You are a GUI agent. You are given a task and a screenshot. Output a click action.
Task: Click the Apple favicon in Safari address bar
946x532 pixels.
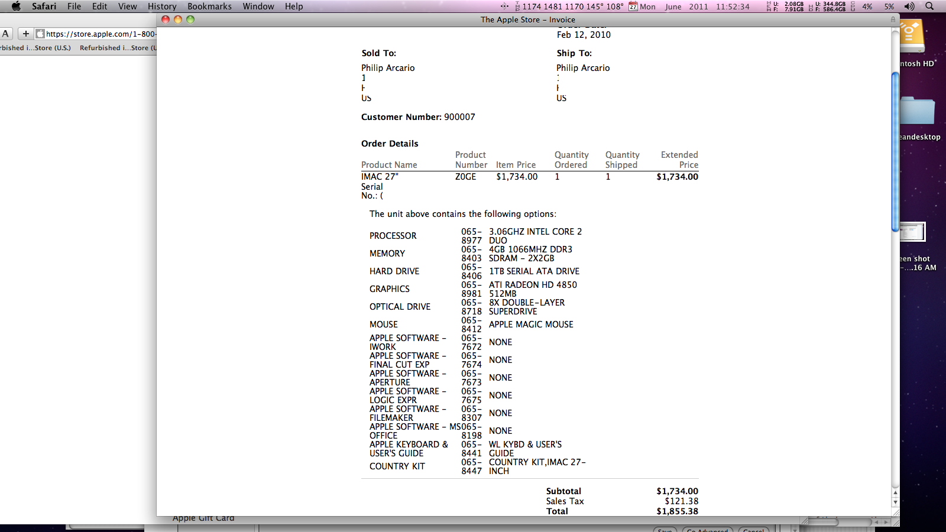(x=40, y=34)
